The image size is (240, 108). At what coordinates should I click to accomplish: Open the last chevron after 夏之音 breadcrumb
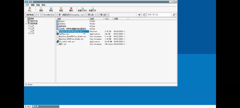tap(108, 15)
